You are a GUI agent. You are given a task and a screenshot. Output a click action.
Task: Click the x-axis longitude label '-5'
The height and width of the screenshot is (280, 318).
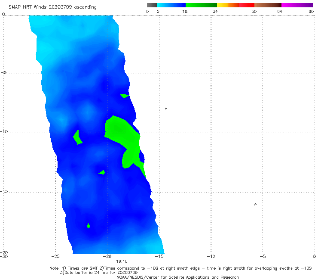point(263,256)
